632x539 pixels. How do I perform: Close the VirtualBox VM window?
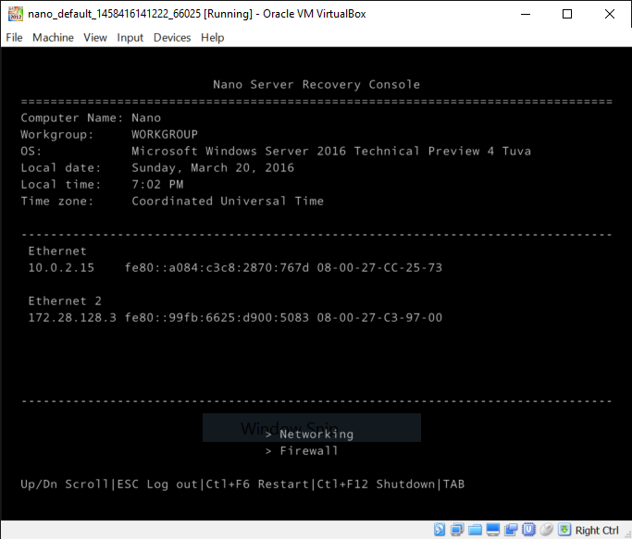pos(610,14)
